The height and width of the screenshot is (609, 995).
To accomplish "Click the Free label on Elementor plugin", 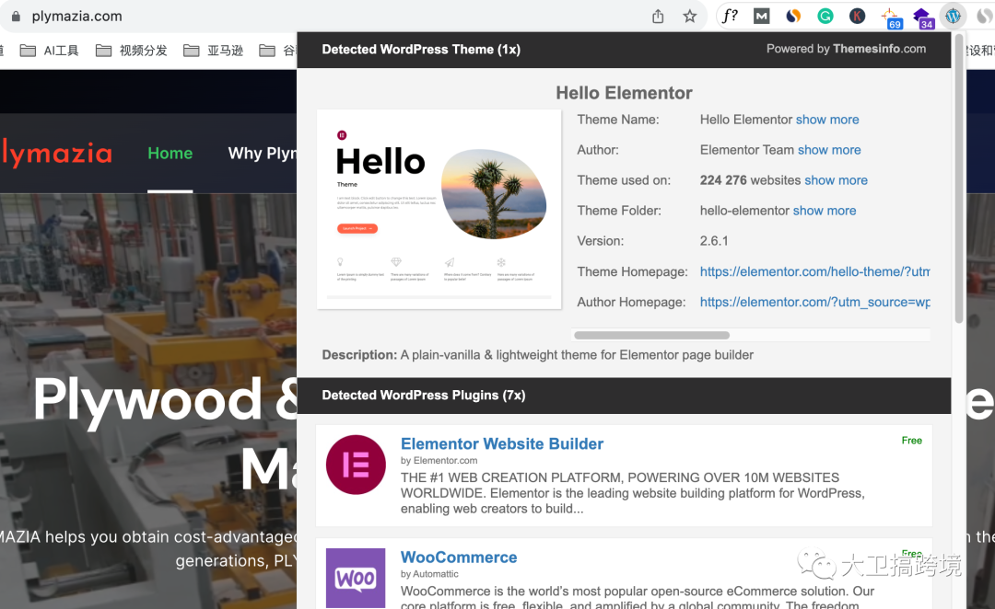I will 912,441.
